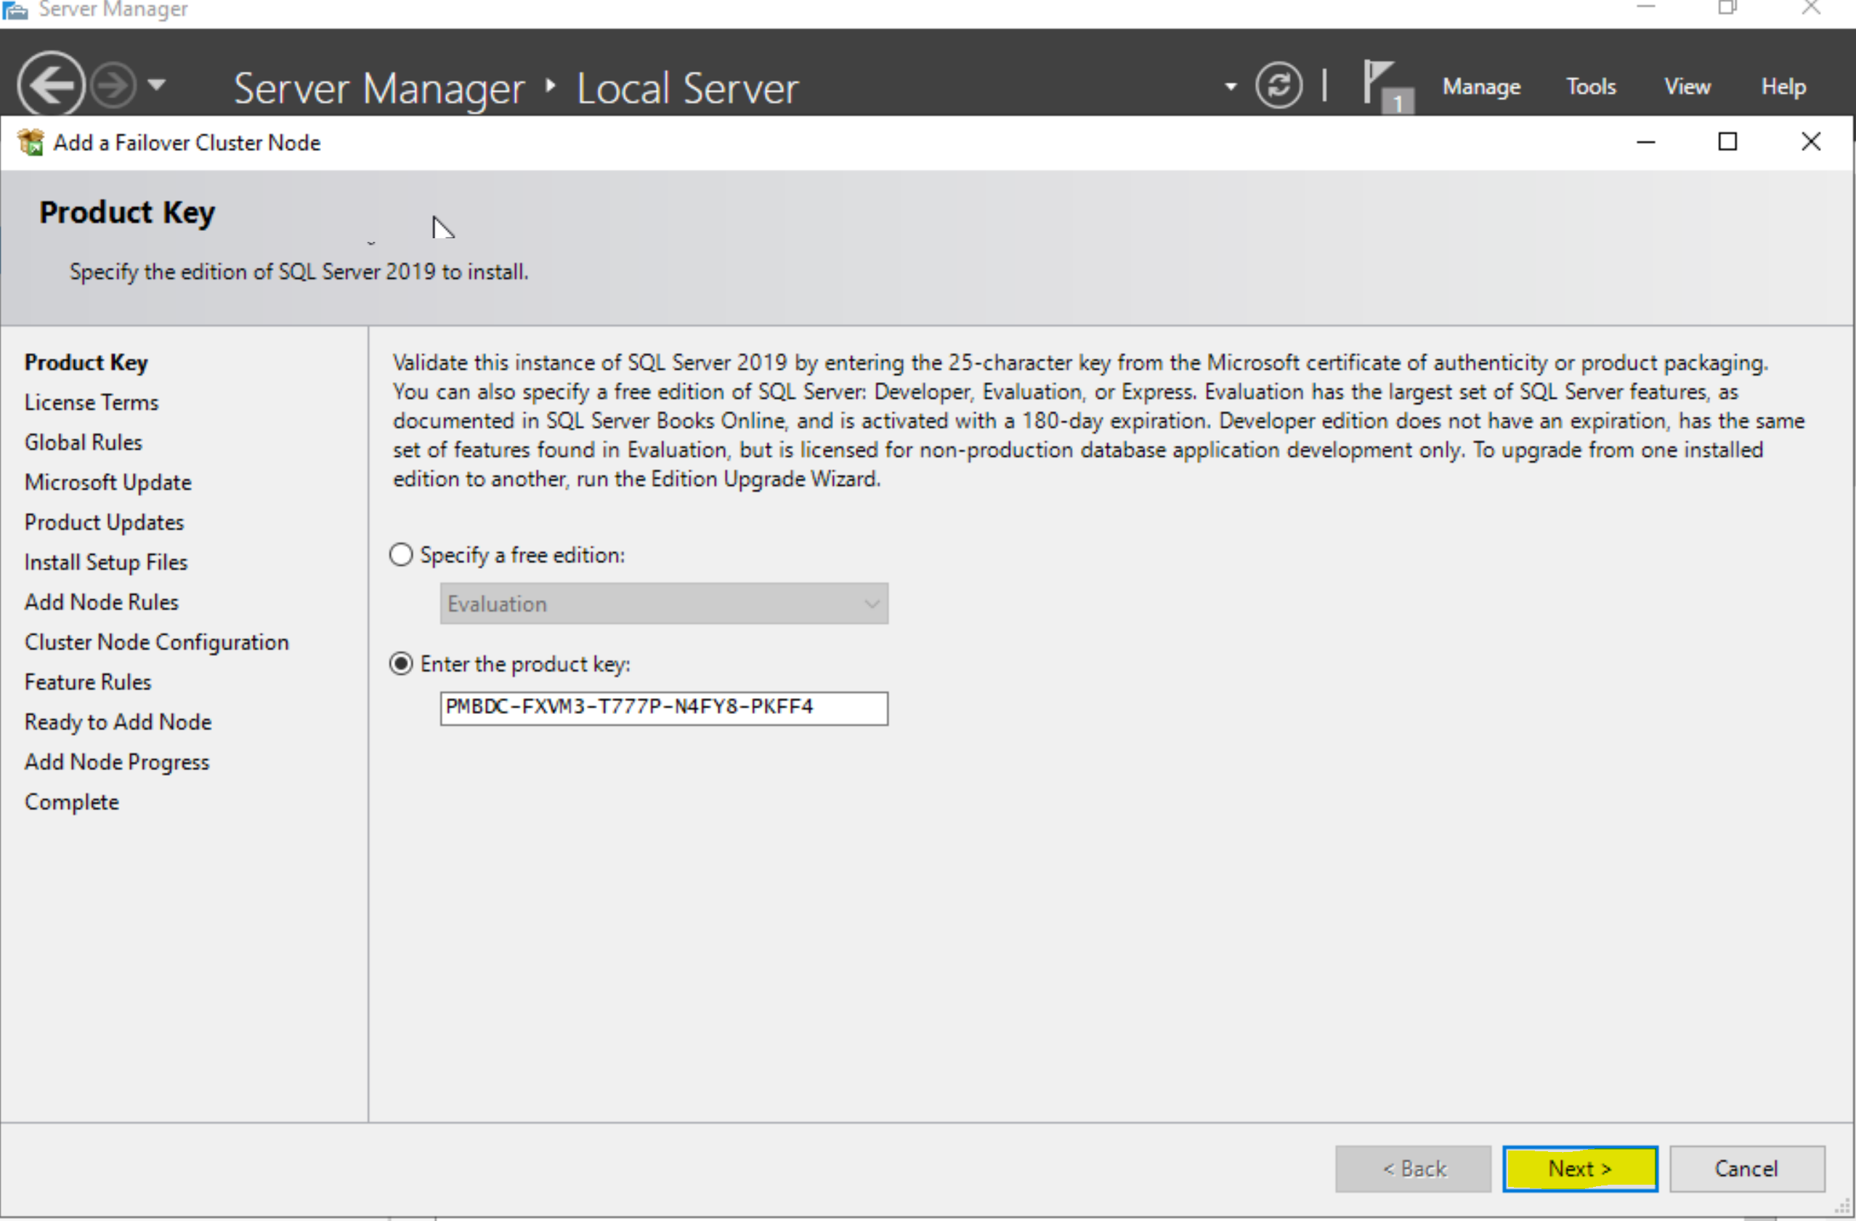1856x1221 pixels.
Task: Click the Server Manager forward arrow
Action: click(x=114, y=85)
